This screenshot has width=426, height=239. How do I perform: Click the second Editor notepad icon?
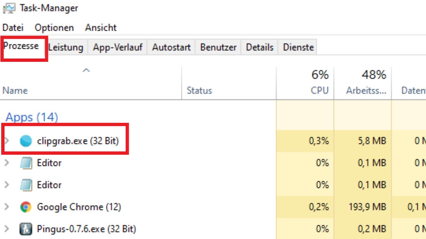click(x=26, y=185)
